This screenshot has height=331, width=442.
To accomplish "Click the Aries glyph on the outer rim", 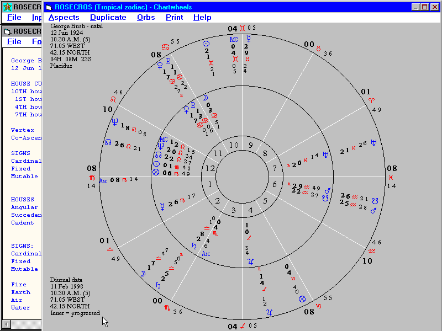I will [x=371, y=100].
